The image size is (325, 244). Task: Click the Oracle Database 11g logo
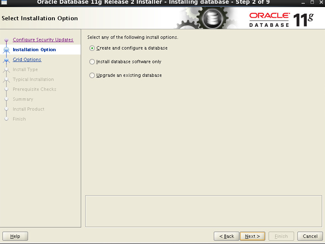click(281, 20)
